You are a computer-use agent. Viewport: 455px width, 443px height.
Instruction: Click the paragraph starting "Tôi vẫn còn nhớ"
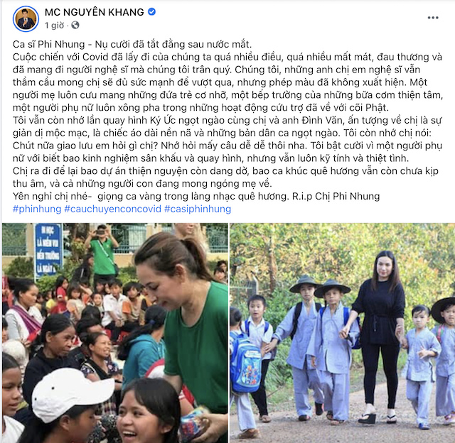227,139
